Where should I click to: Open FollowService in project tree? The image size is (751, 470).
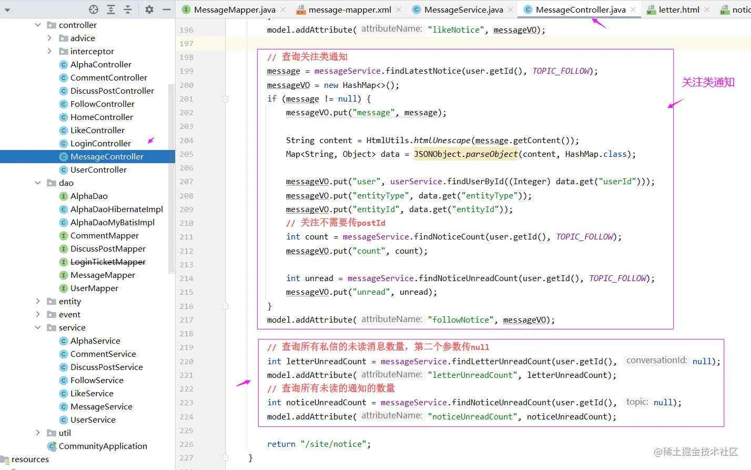[x=97, y=380]
